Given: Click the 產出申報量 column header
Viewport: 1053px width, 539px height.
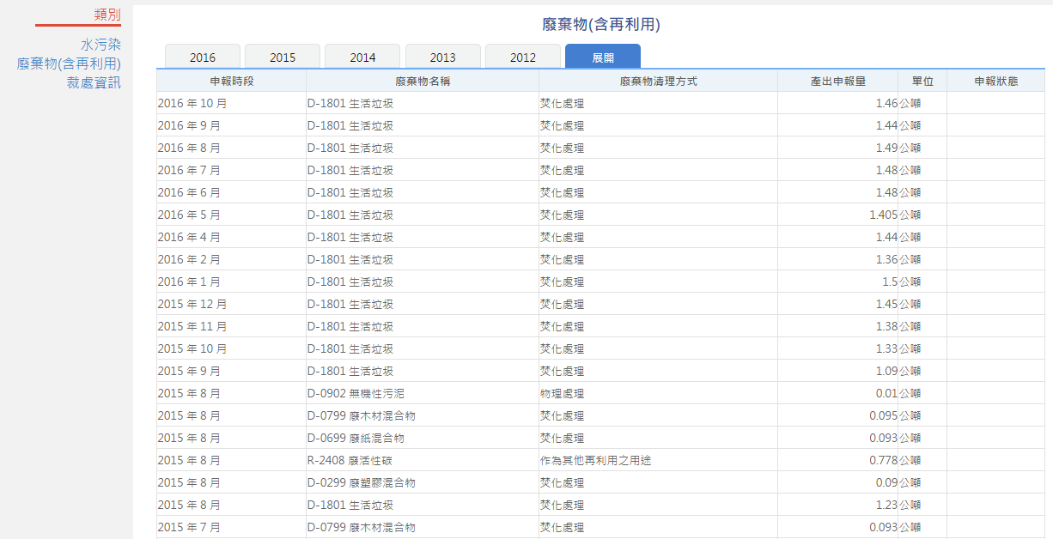Looking at the screenshot, I should point(838,81).
